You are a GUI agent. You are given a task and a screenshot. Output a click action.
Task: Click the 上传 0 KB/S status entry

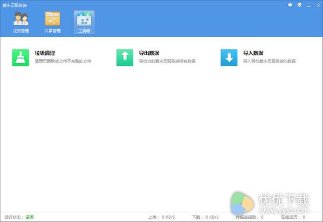point(162,217)
